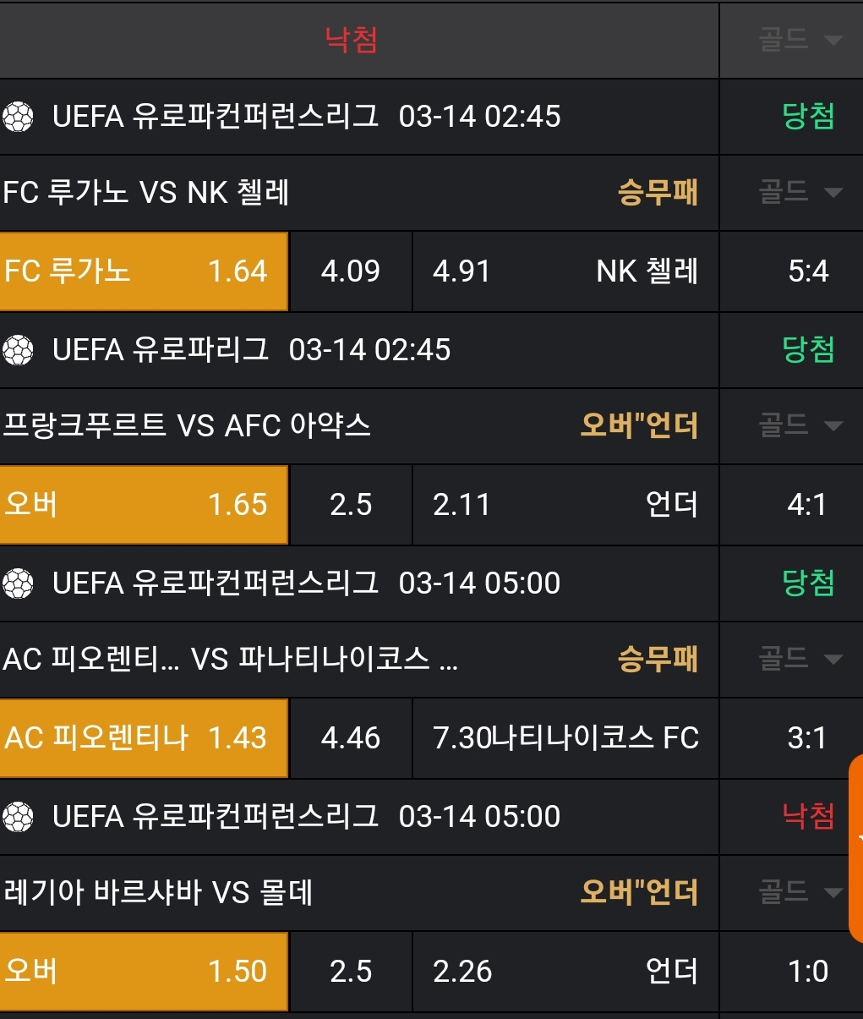Image resolution: width=863 pixels, height=1019 pixels.
Task: Click the draw odds 4.09 cell
Action: click(x=351, y=271)
